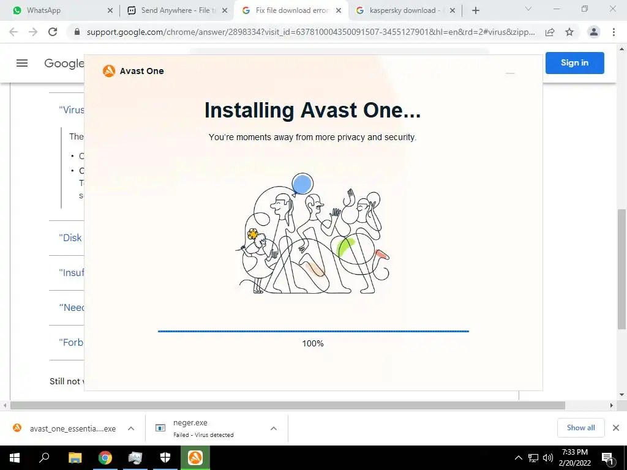Expand the "Need" help section

click(72, 307)
